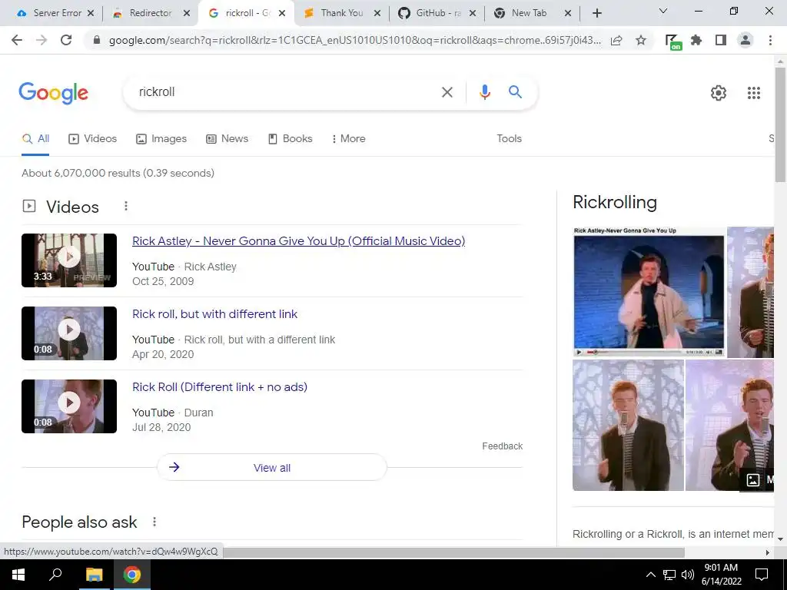Open the volume speaker tray icon

click(688, 575)
